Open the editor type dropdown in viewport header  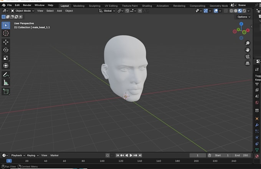coord(5,11)
